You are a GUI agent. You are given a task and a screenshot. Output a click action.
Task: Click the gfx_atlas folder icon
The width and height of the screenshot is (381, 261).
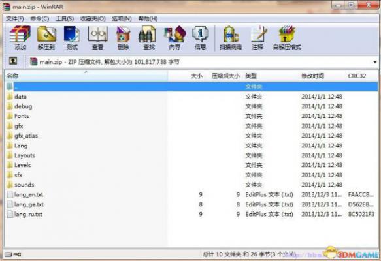(x=10, y=136)
